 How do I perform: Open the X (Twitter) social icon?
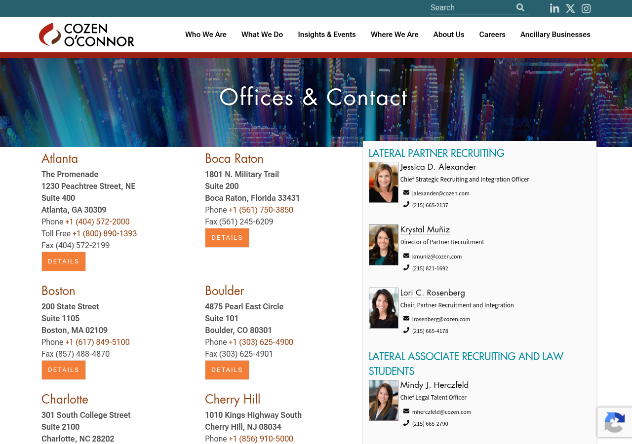[x=570, y=8]
